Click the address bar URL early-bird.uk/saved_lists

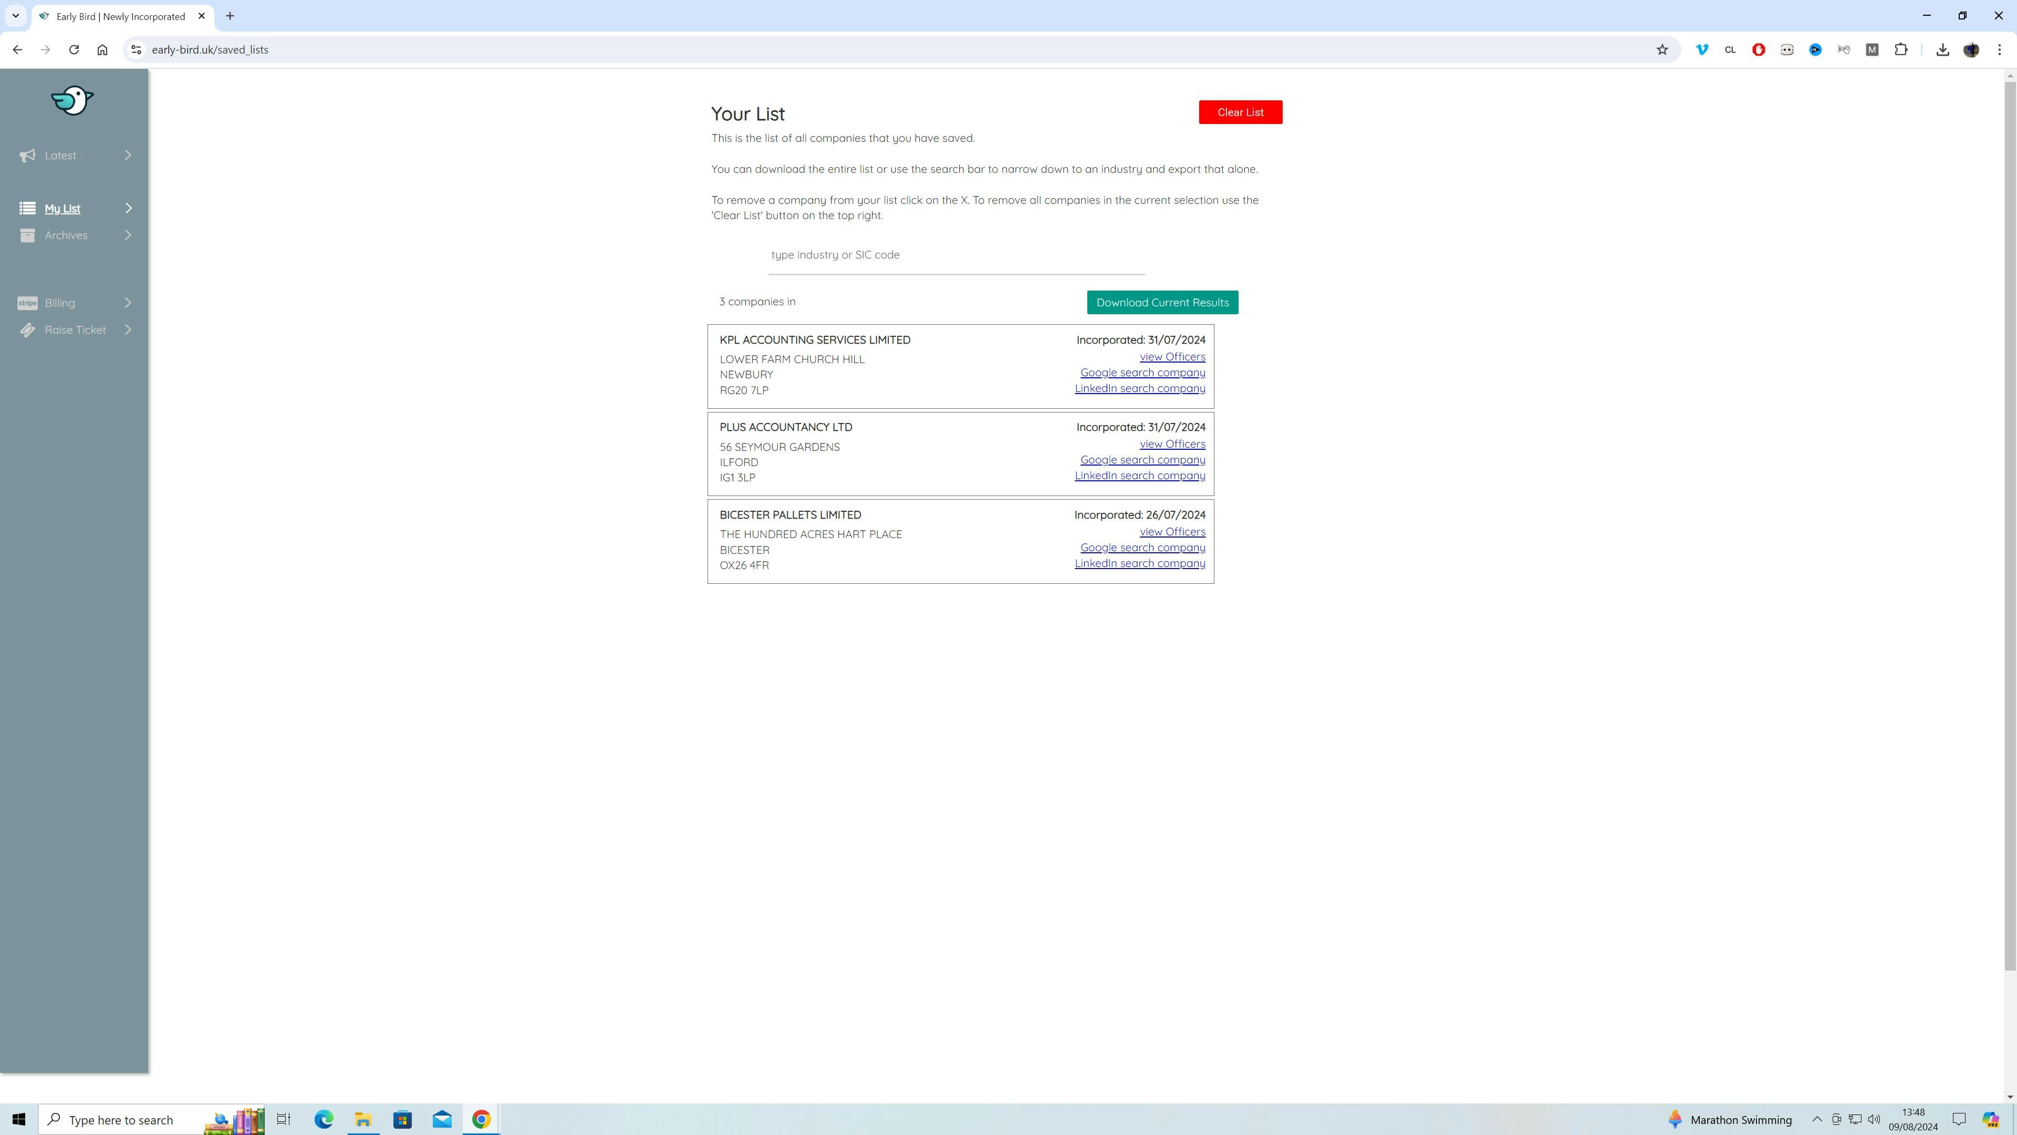point(210,49)
